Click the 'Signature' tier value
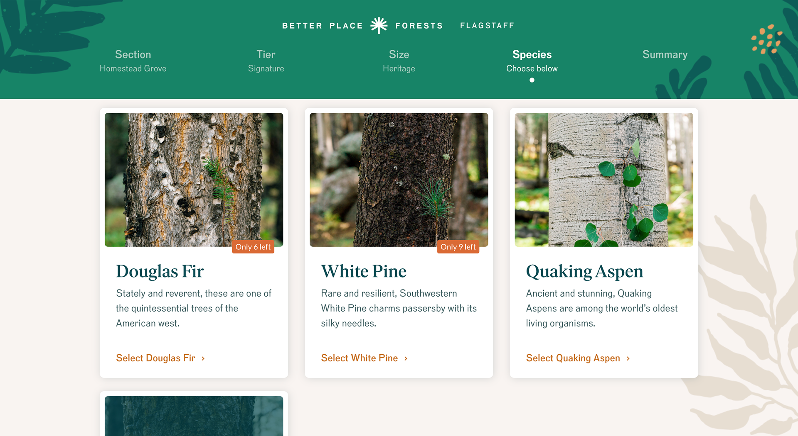The width and height of the screenshot is (798, 436). [266, 68]
